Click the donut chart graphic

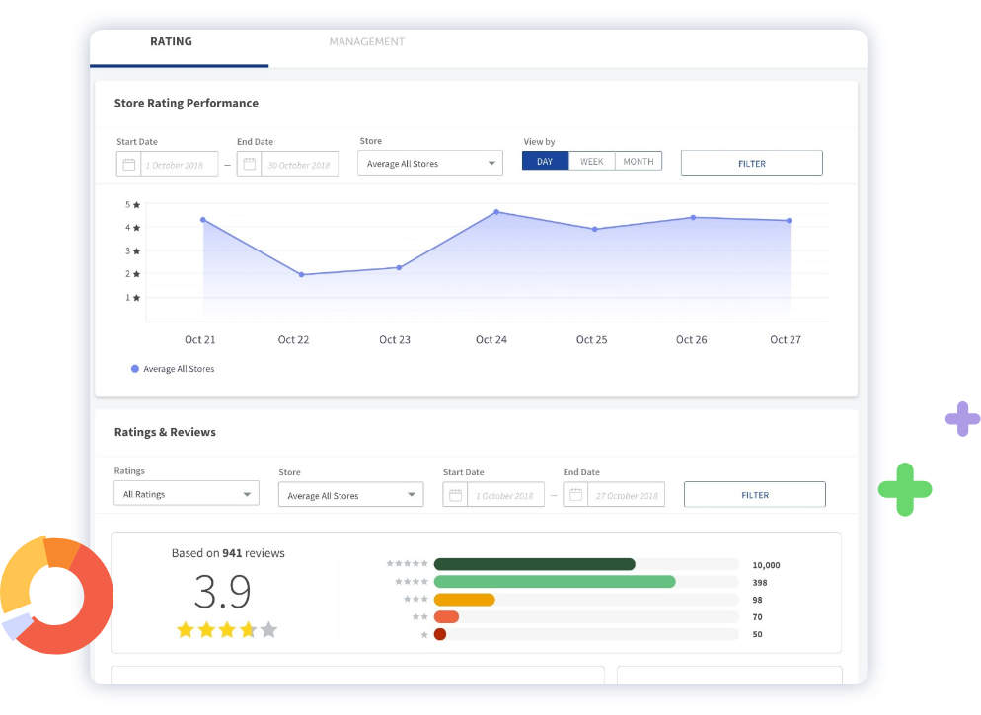coord(55,596)
